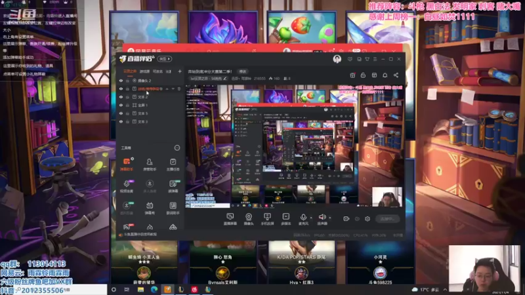Open the 弹幕秀 danmaku show tool
This screenshot has width=525, height=295.
150,208
